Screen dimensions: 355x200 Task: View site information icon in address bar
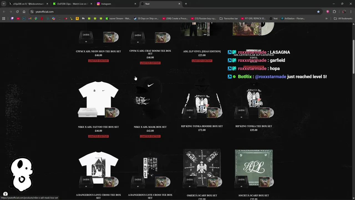point(32,12)
